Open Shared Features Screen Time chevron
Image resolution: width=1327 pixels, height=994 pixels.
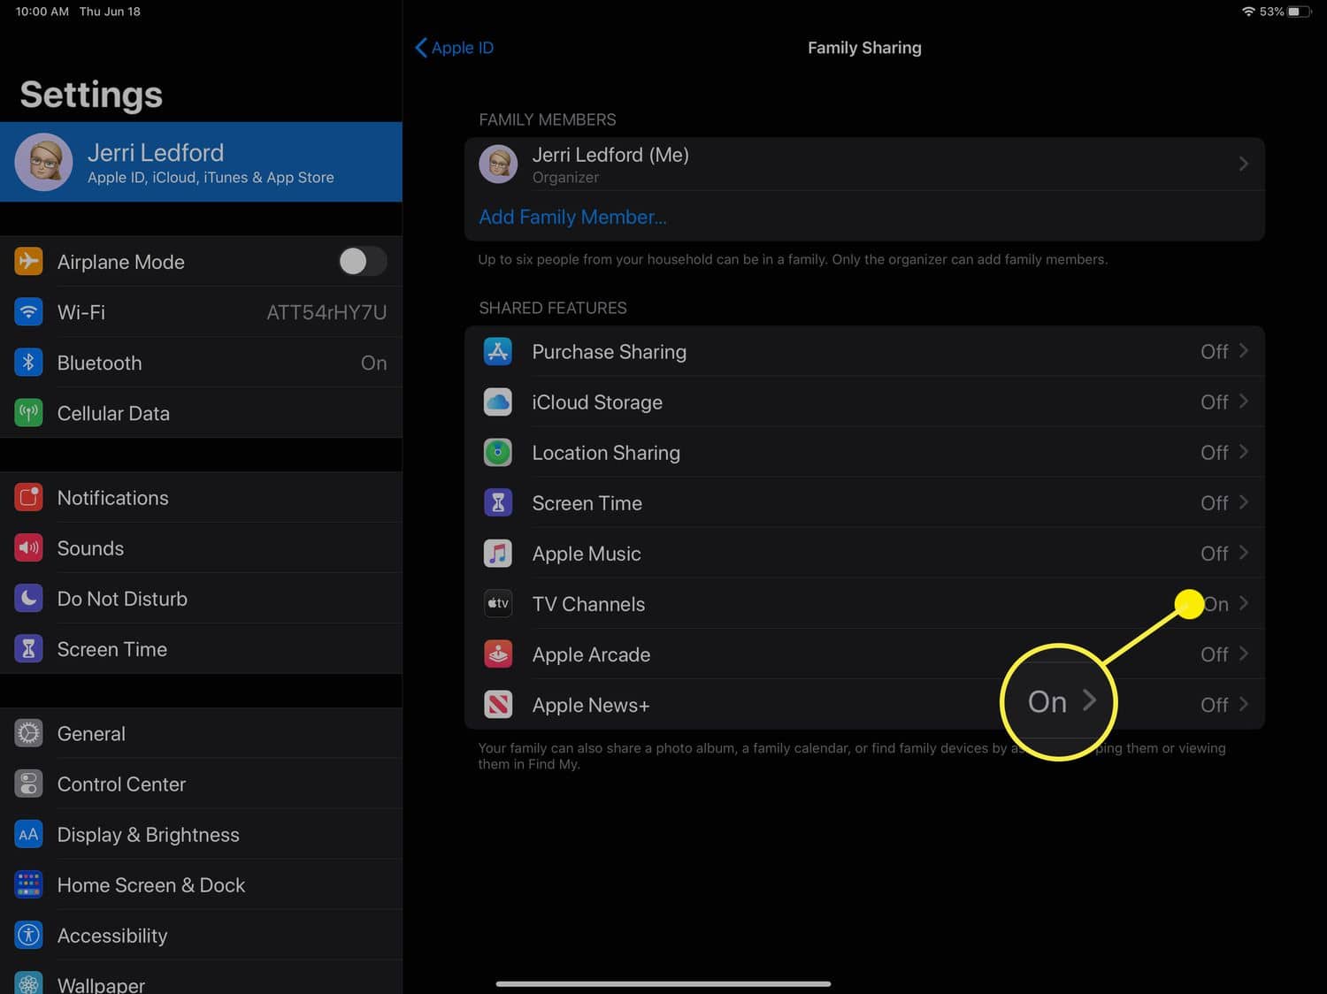click(x=1244, y=502)
